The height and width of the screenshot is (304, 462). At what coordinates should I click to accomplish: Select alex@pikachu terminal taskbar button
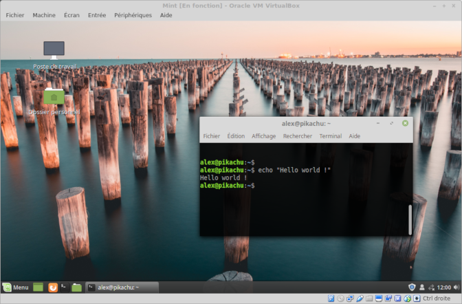[121, 287]
